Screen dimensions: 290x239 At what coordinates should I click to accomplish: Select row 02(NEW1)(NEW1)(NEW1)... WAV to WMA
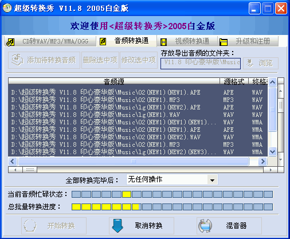(x=138, y=122)
